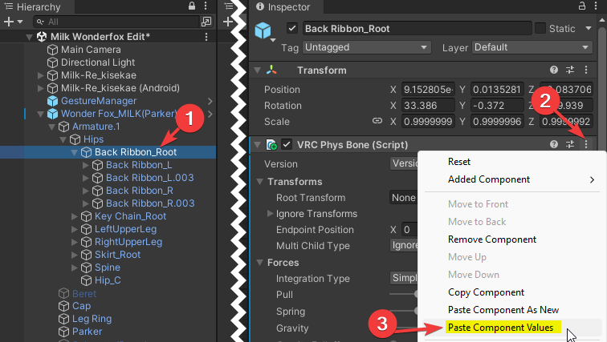Choose Paste Component Values menu entry
Image resolution: width=607 pixels, height=342 pixels.
click(x=500, y=328)
